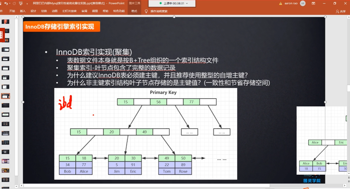Viewport: 350px width, 189px height.
Task: Select the slide thumbnail below the highlighted one
Action: point(5,105)
